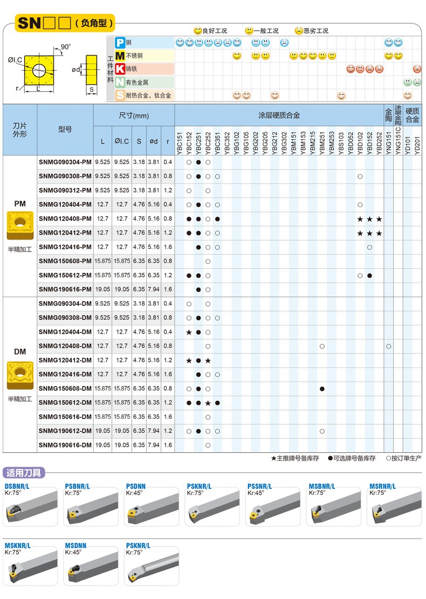The height and width of the screenshot is (599, 426).
Task: Click the blue P steel material icon
Action: click(120, 43)
